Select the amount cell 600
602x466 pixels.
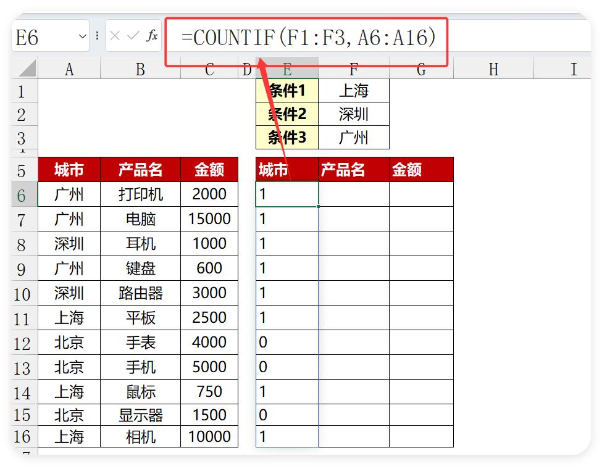(x=209, y=268)
